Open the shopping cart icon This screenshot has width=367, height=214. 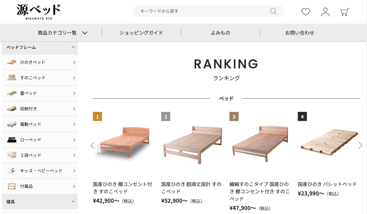click(x=345, y=12)
